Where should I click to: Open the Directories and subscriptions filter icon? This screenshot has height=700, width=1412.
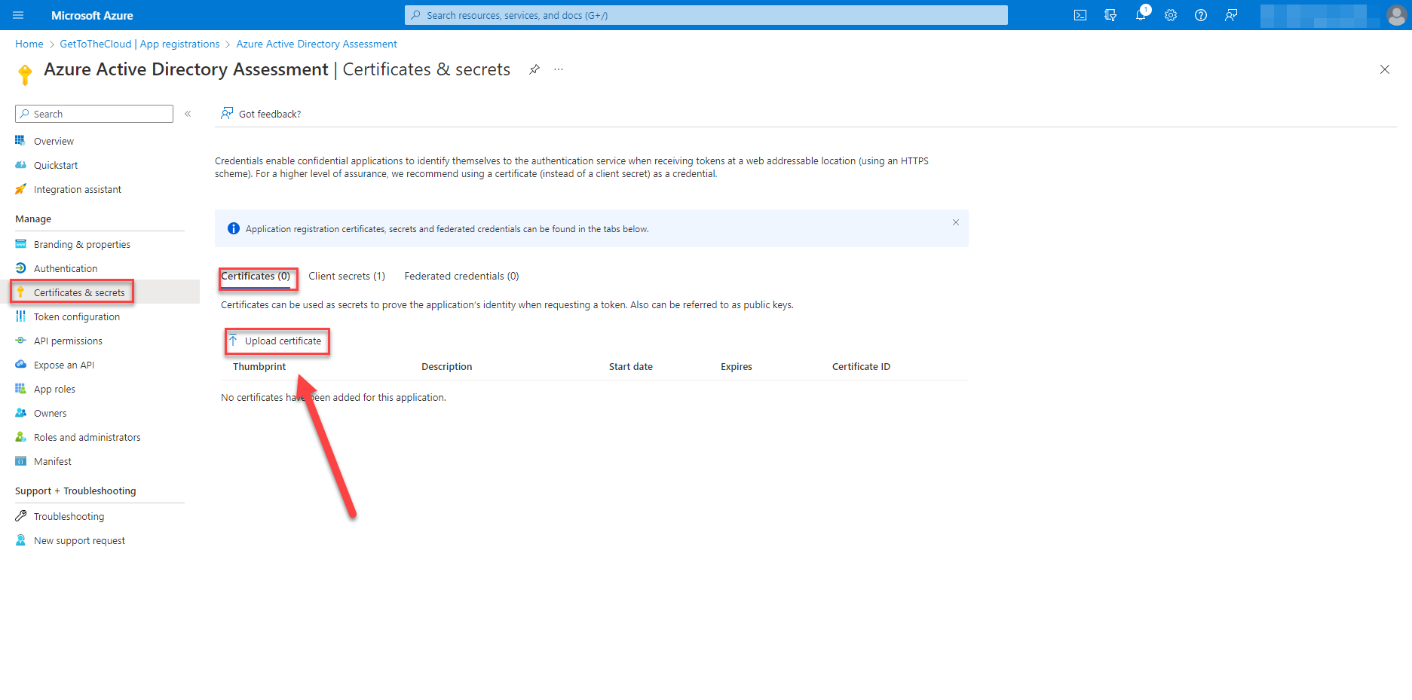click(x=1110, y=15)
